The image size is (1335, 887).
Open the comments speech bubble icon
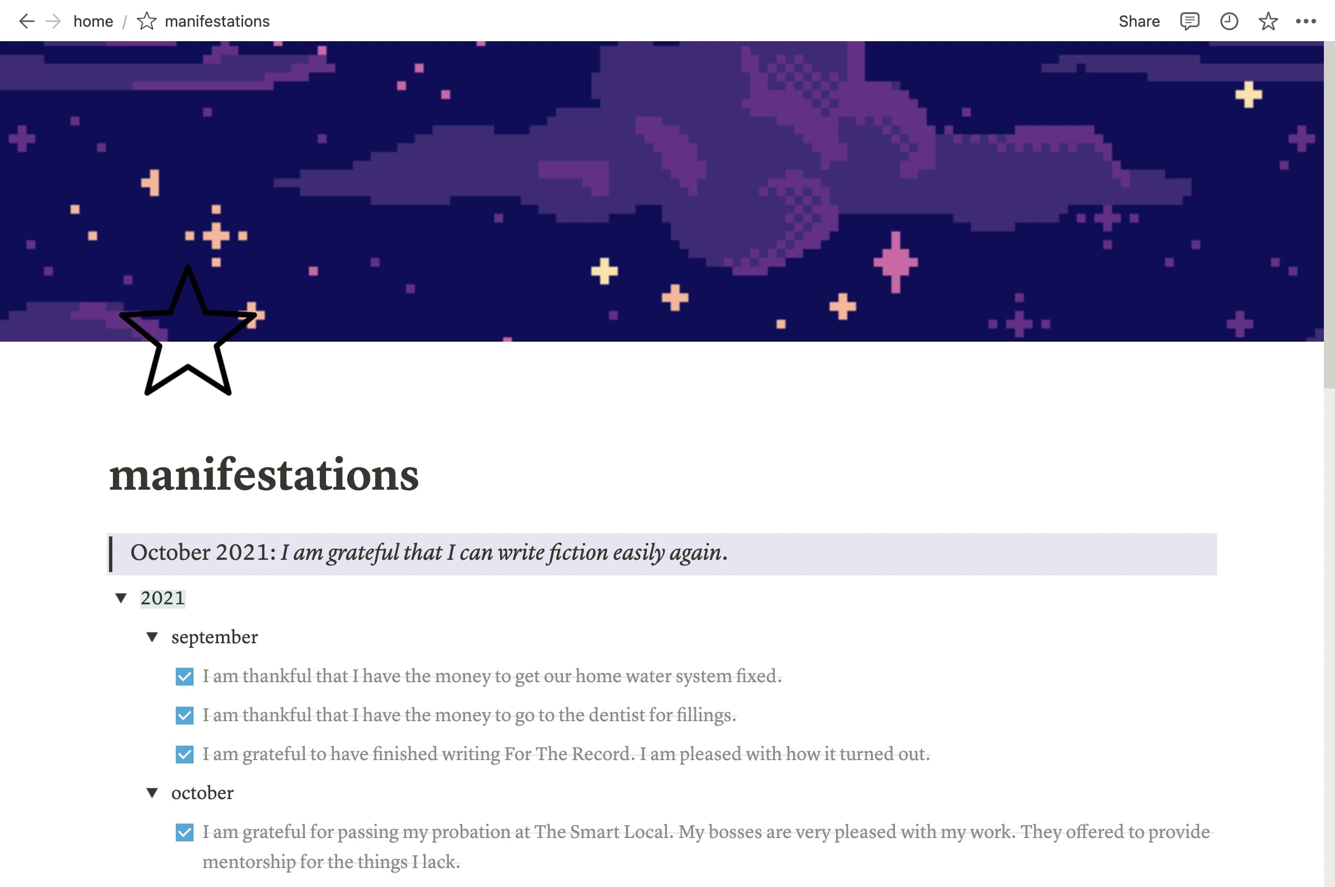[1190, 22]
